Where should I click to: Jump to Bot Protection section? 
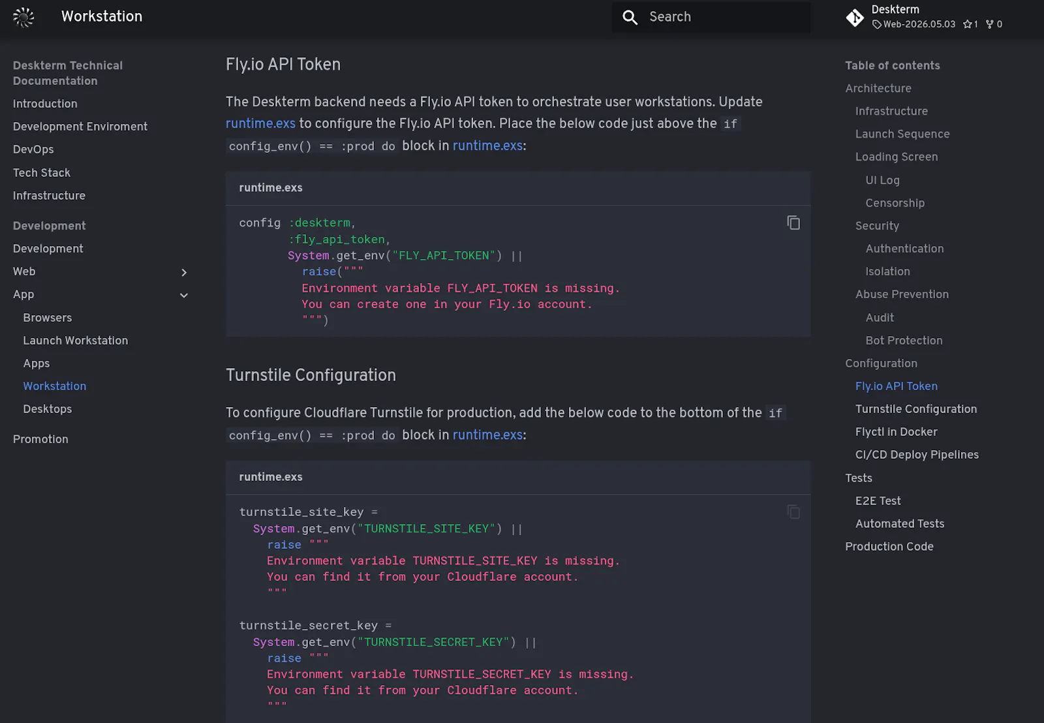904,341
